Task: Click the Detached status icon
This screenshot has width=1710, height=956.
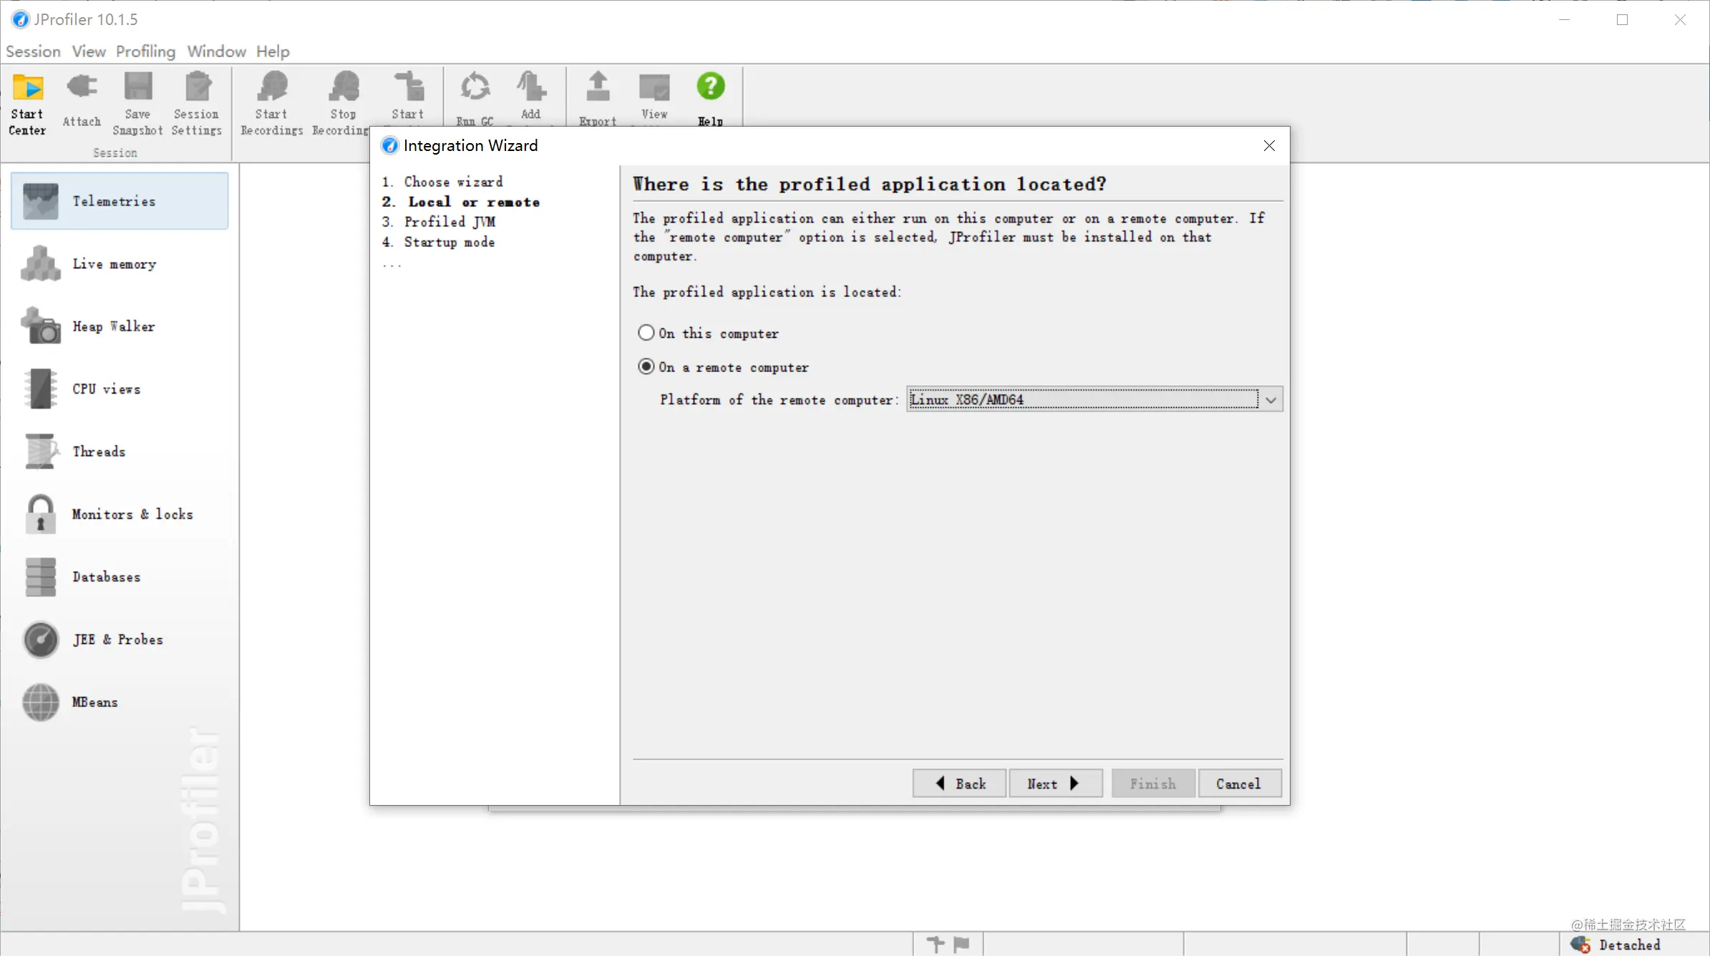Action: click(1580, 945)
